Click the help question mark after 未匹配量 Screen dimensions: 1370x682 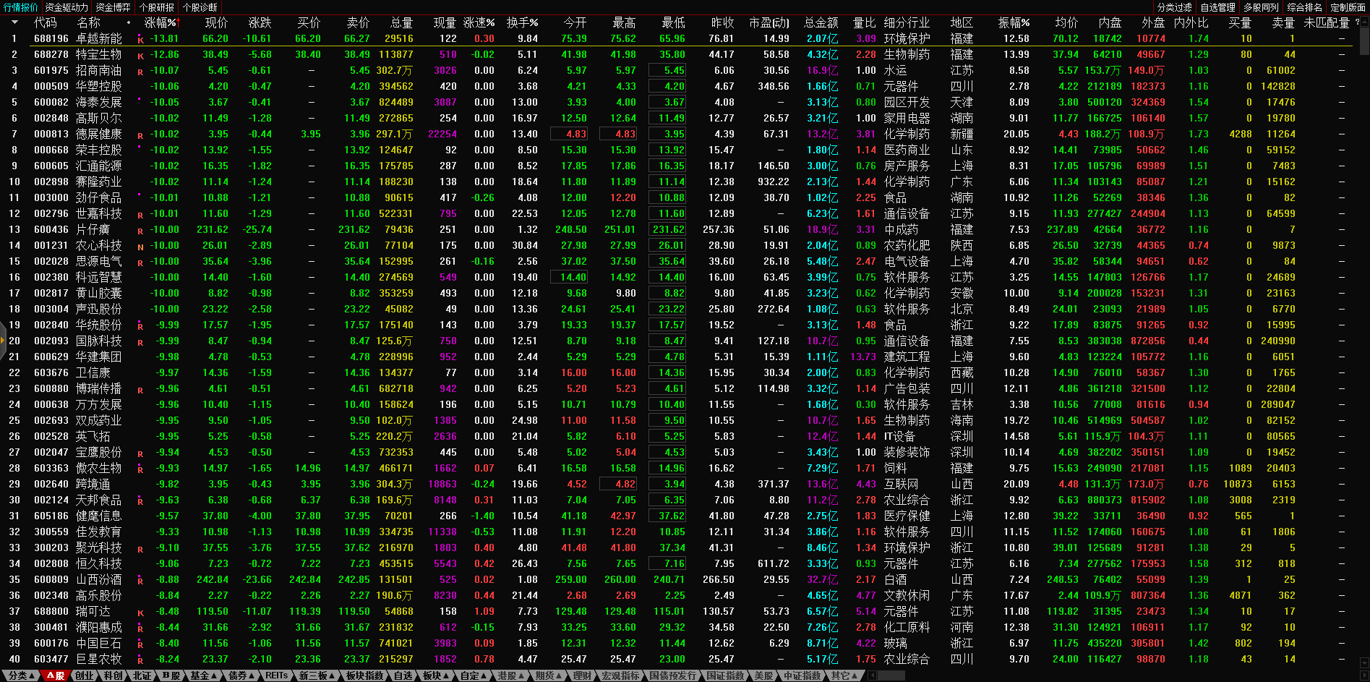click(x=1357, y=22)
